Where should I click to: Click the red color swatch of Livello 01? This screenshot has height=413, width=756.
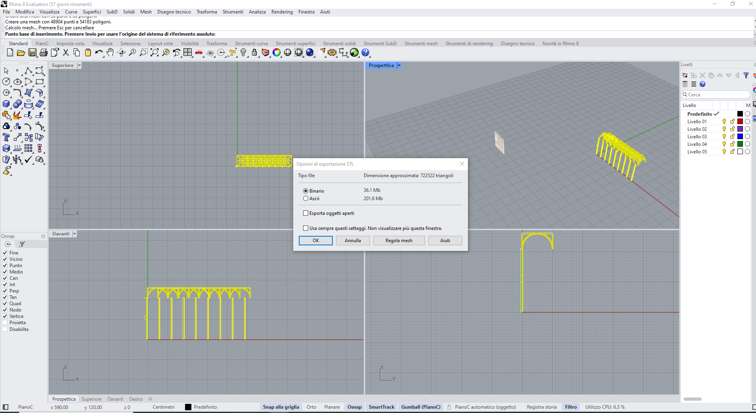[x=740, y=122]
